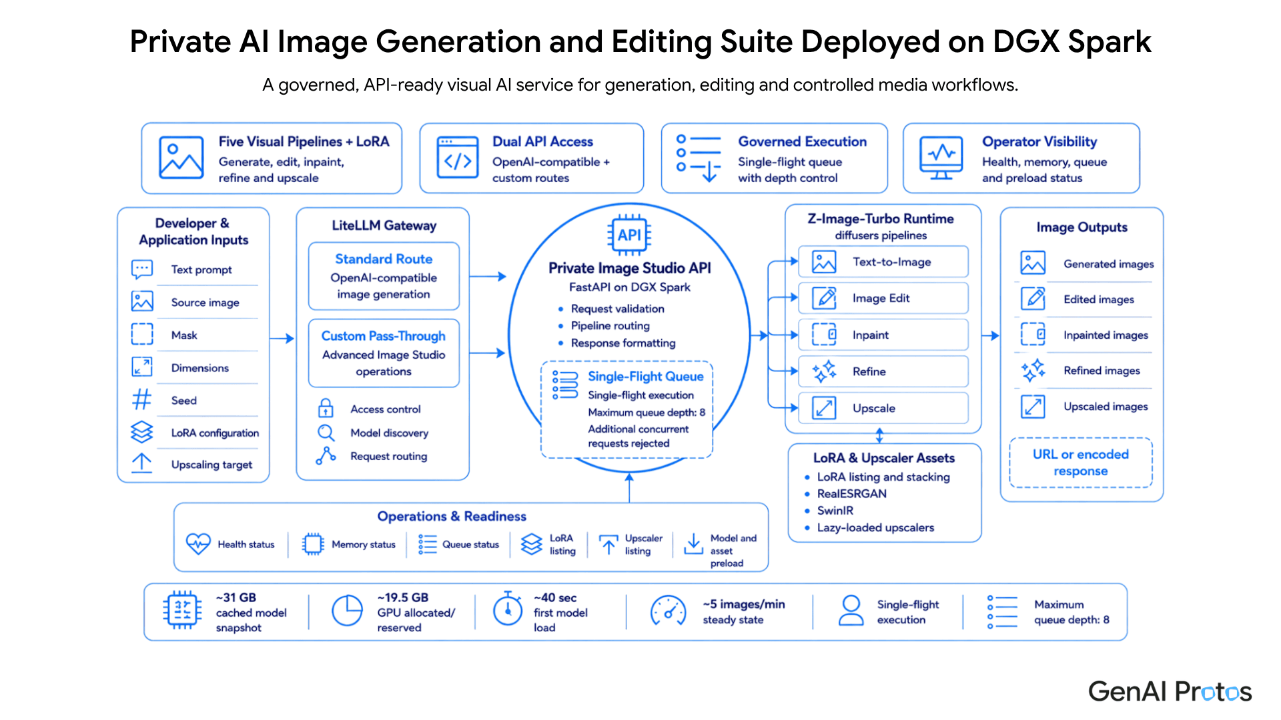Screen dimensions: 1281x720
Task: Click the Inpaint pipeline label
Action: point(871,335)
